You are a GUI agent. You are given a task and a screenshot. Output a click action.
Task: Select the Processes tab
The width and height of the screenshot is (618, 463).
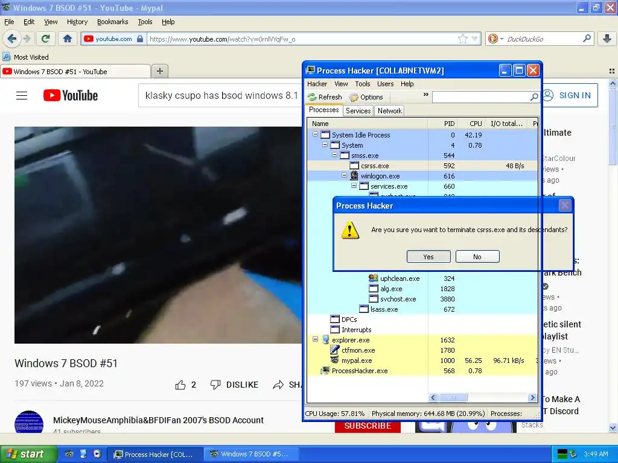click(323, 110)
